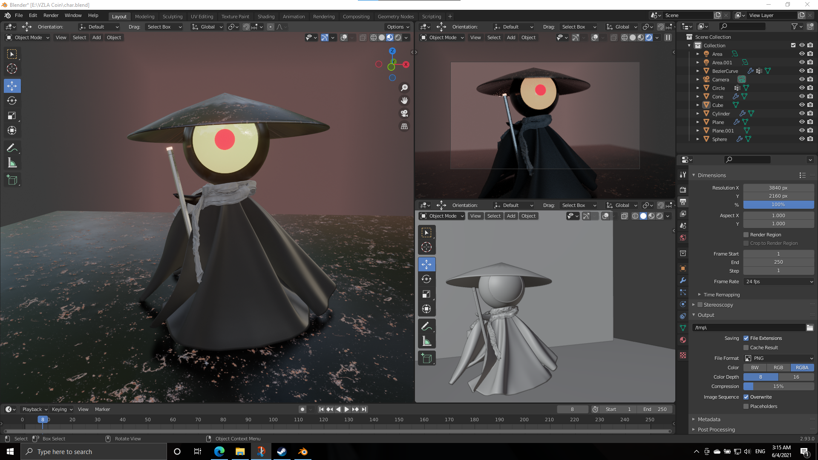Open the Material properties tab icon
This screenshot has height=460, width=818.
pos(683,340)
